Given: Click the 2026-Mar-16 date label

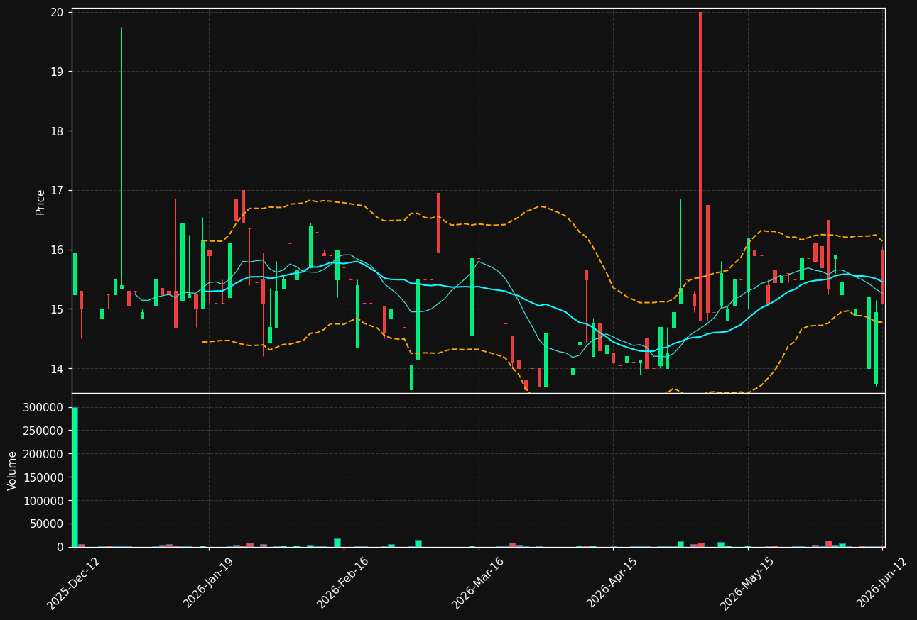Looking at the screenshot, I should tap(478, 582).
